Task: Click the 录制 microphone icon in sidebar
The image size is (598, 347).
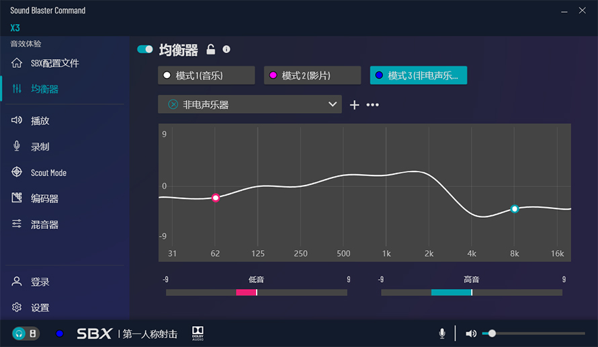Action: point(17,146)
